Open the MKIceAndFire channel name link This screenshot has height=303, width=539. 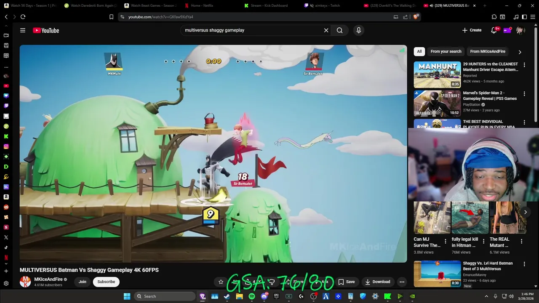48,279
